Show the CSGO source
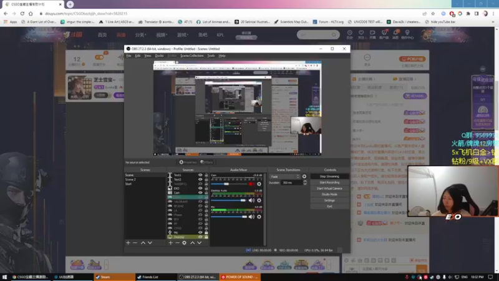Image resolution: width=499 pixels, height=281 pixels. click(x=200, y=228)
